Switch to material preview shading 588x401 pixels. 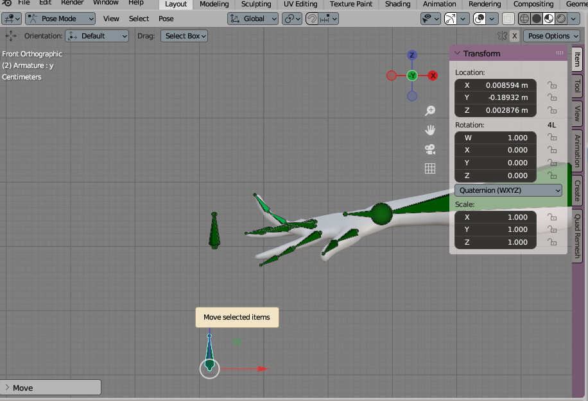pyautogui.click(x=549, y=19)
